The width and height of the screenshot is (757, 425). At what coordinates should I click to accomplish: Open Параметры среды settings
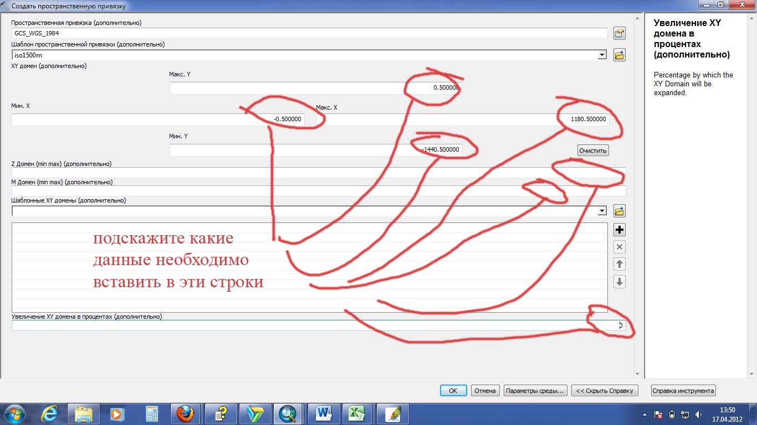tap(535, 391)
